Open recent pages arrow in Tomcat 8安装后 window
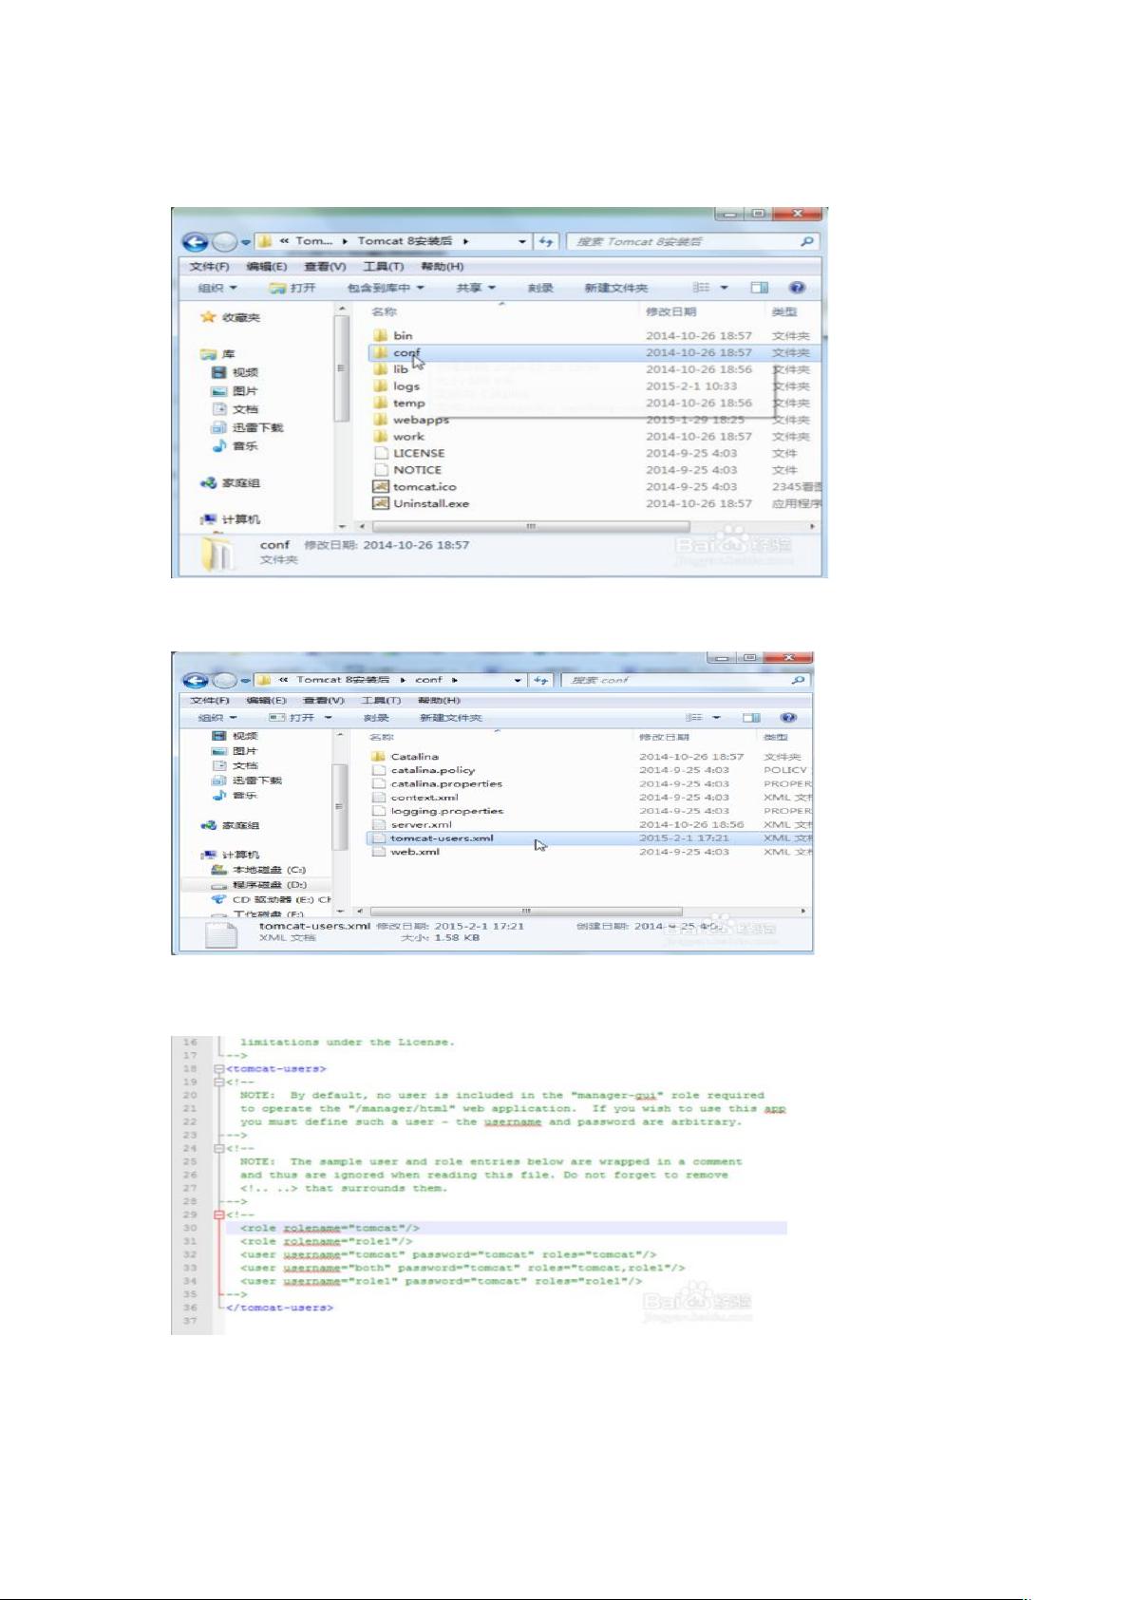 click(x=245, y=242)
